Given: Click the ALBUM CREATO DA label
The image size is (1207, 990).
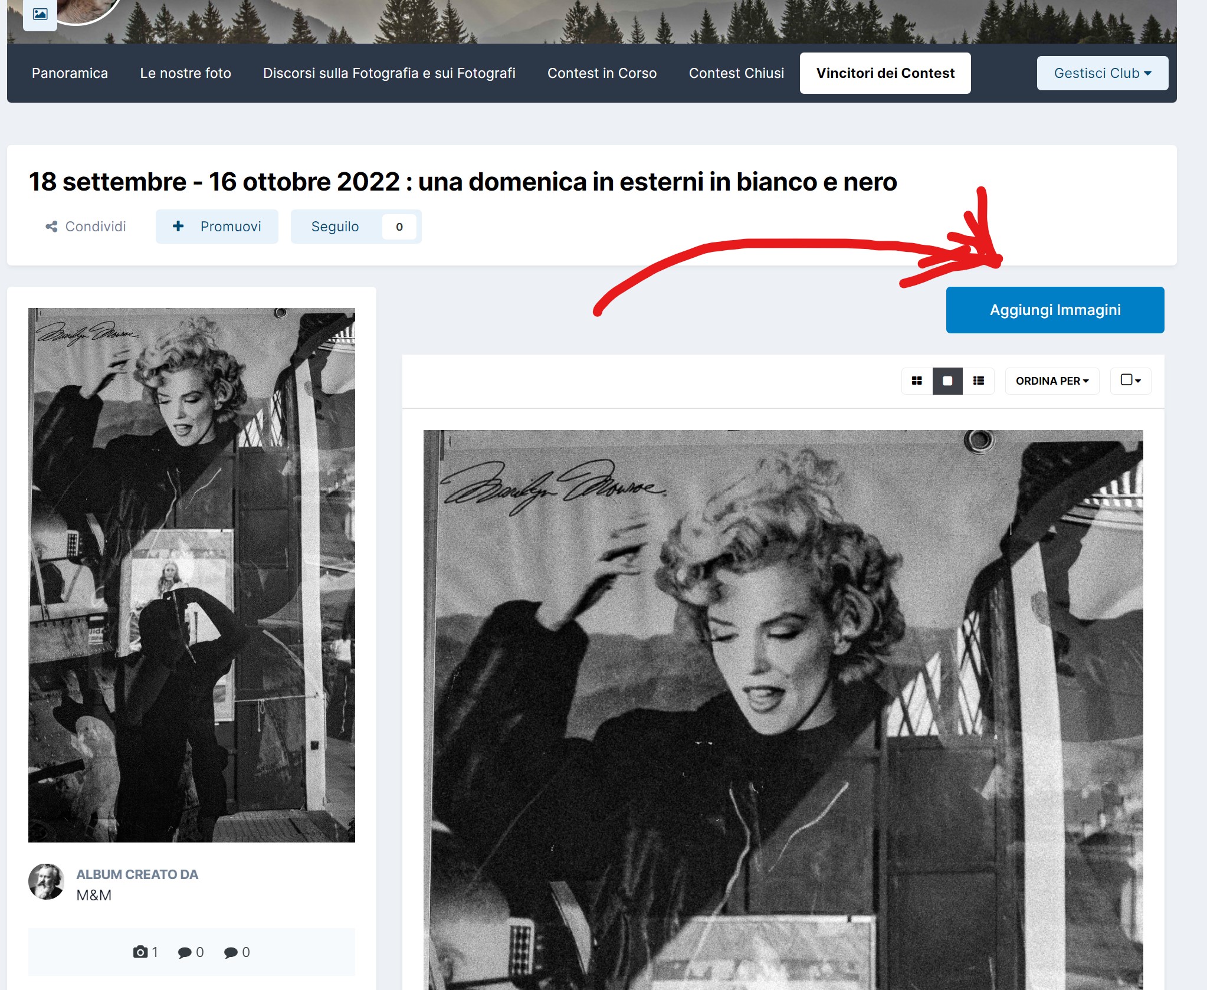Looking at the screenshot, I should tap(137, 874).
